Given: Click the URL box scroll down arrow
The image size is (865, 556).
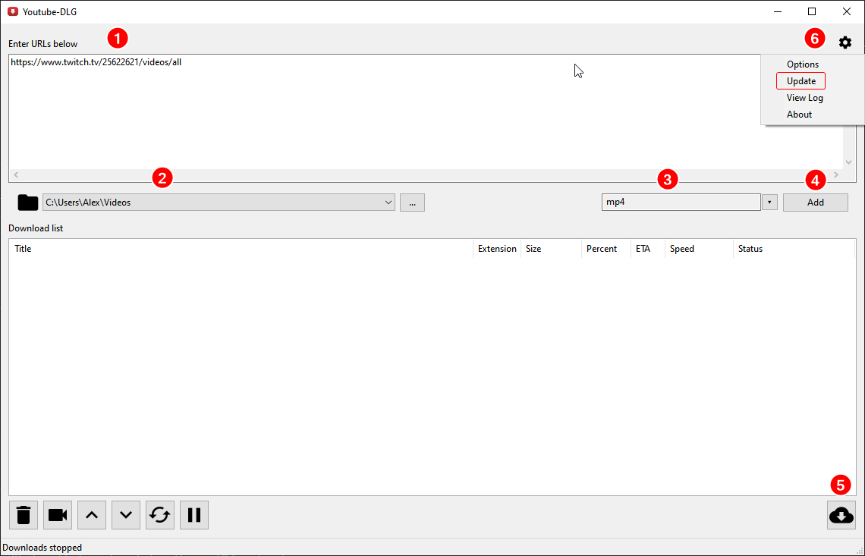Looking at the screenshot, I should click(849, 162).
